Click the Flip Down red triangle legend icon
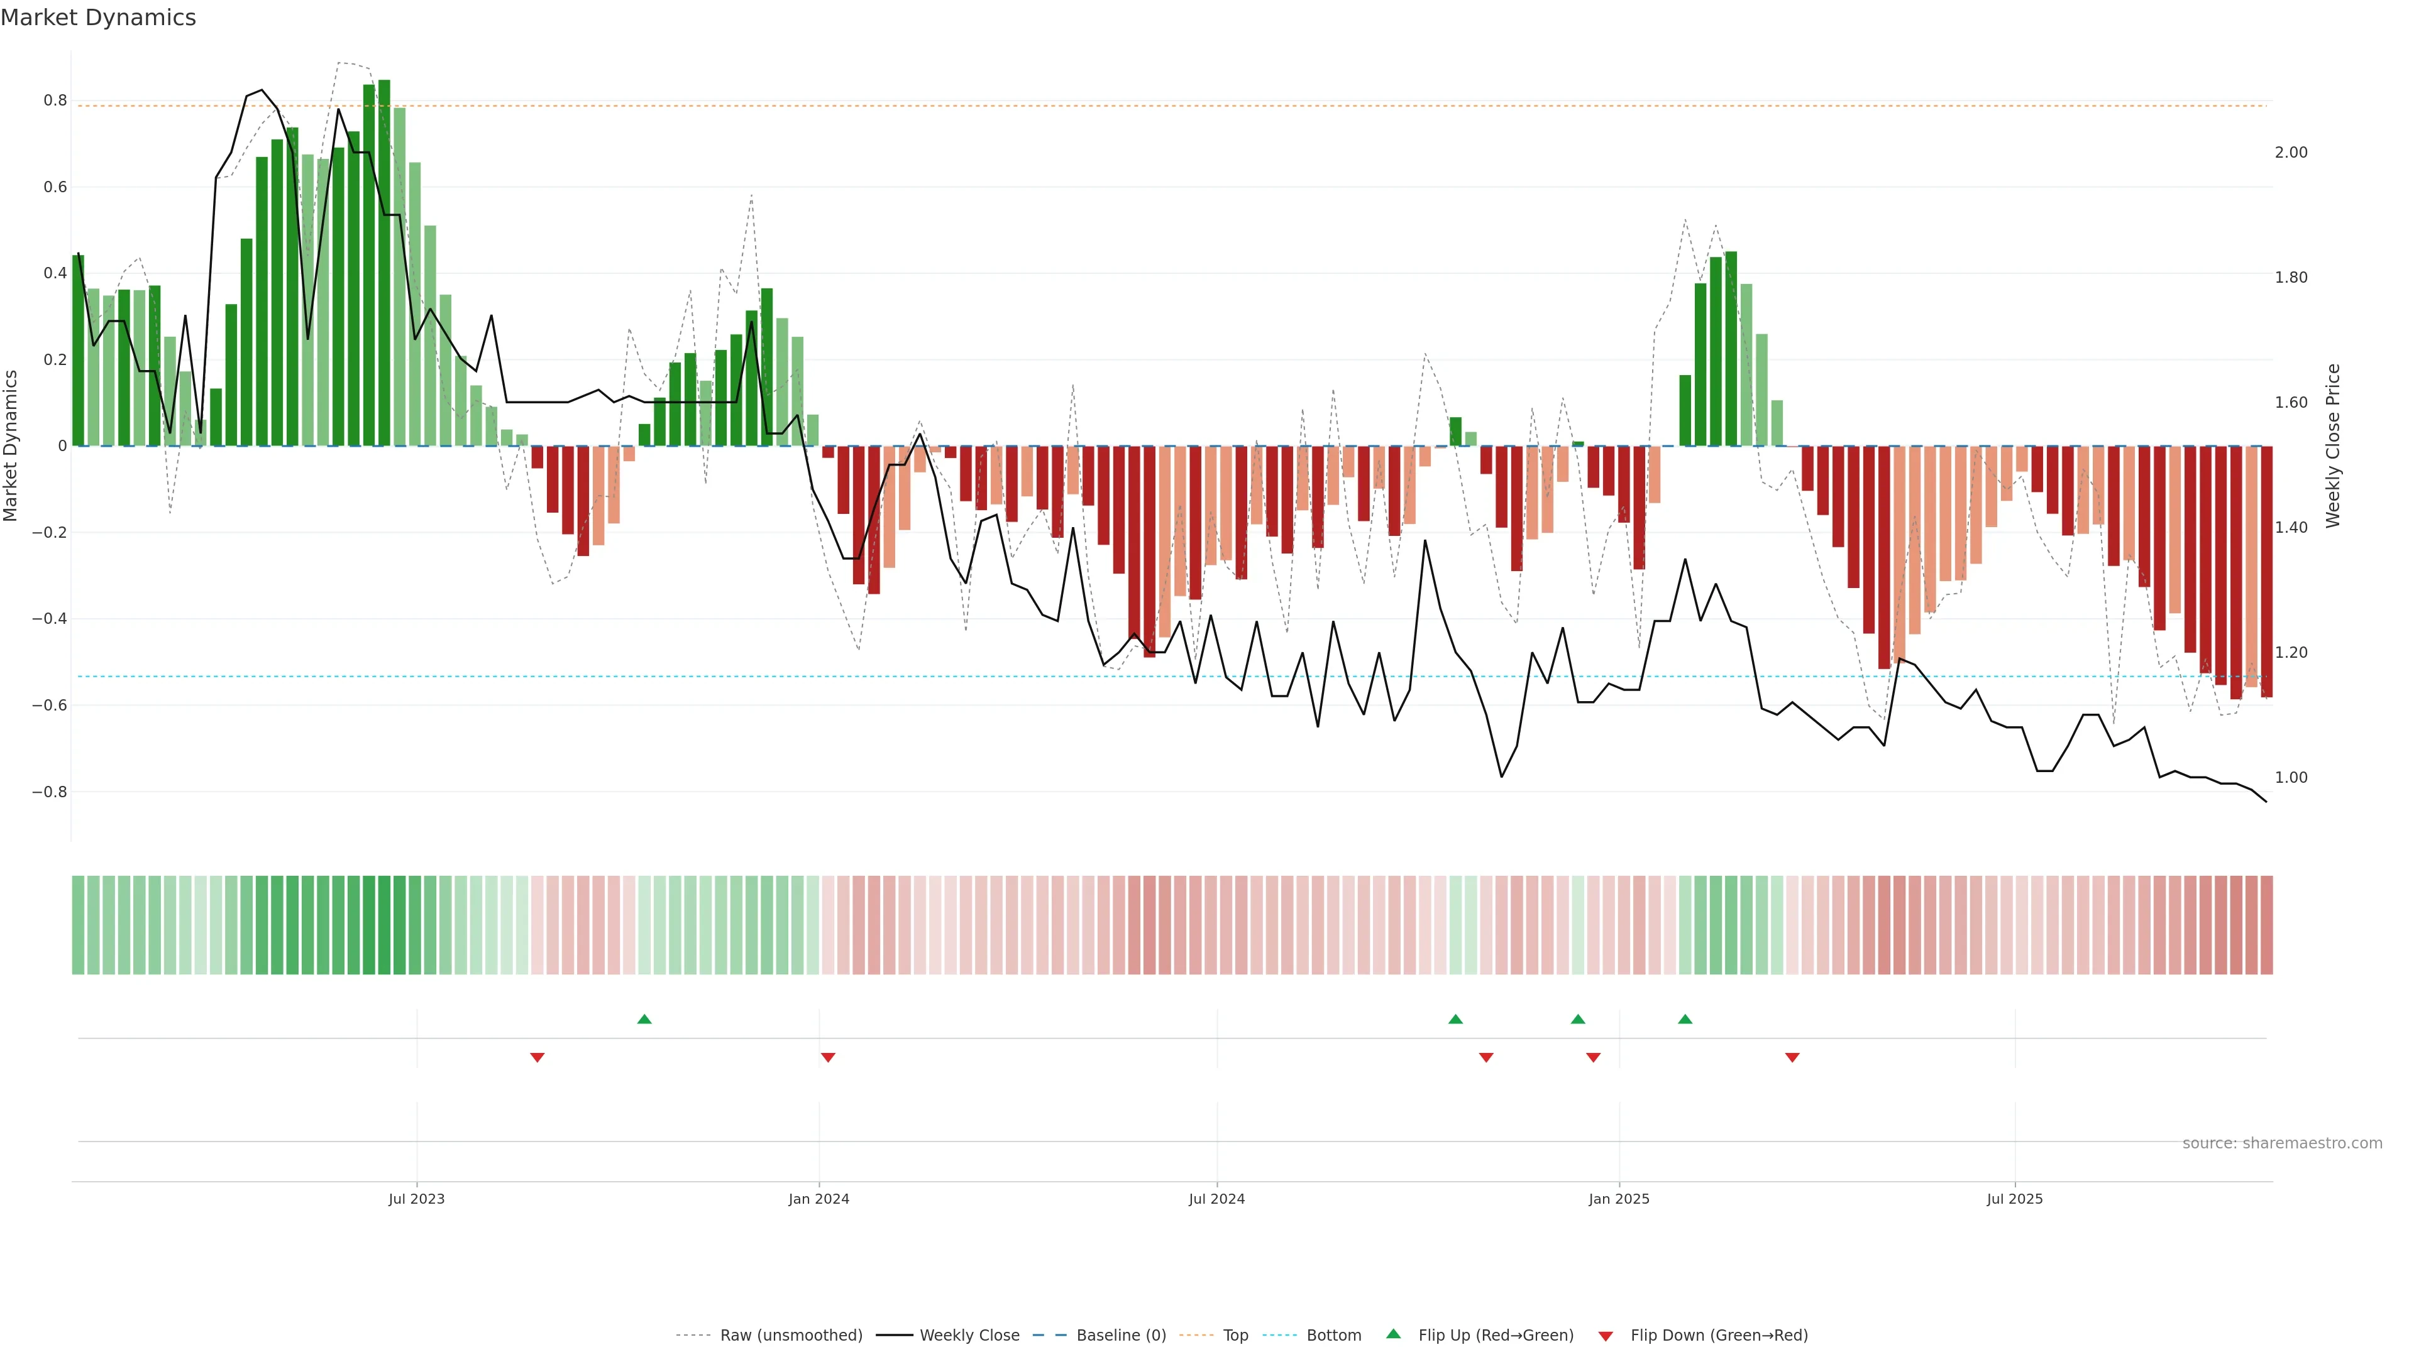Screen dimensions: 2414x1357 (x=1606, y=1336)
